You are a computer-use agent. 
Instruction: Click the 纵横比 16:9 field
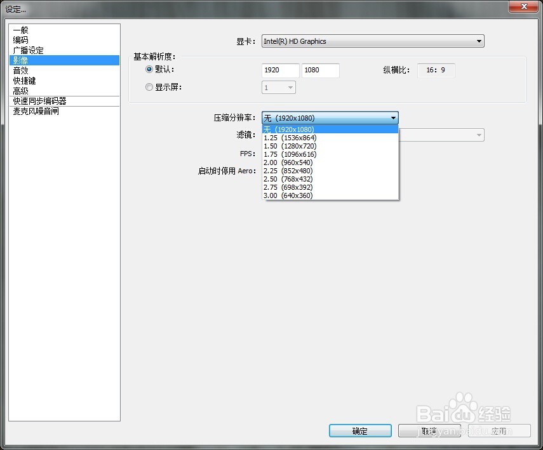tap(436, 70)
